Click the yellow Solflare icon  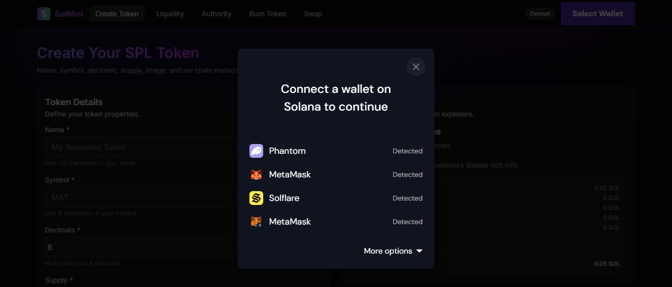click(x=256, y=198)
